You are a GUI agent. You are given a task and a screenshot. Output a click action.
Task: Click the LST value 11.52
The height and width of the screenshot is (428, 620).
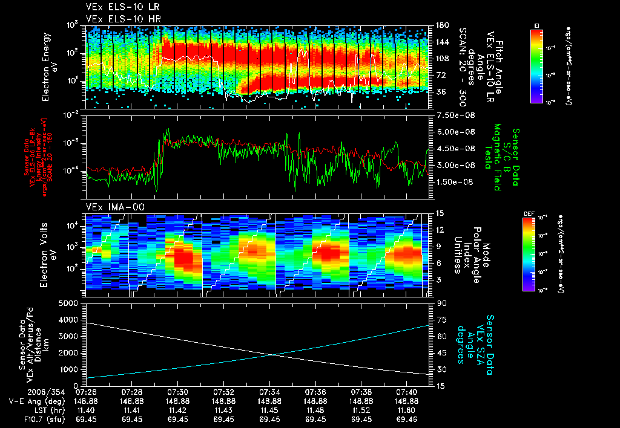(361, 410)
